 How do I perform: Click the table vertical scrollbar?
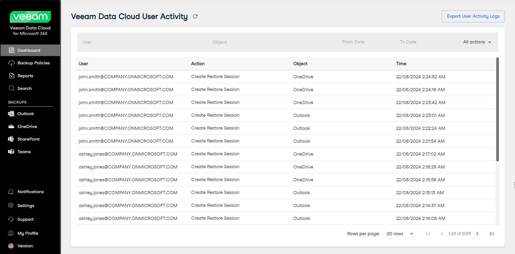tap(498, 109)
